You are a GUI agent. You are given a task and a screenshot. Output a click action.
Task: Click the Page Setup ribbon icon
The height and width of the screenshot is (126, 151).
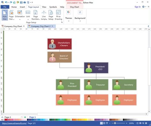click(51, 15)
